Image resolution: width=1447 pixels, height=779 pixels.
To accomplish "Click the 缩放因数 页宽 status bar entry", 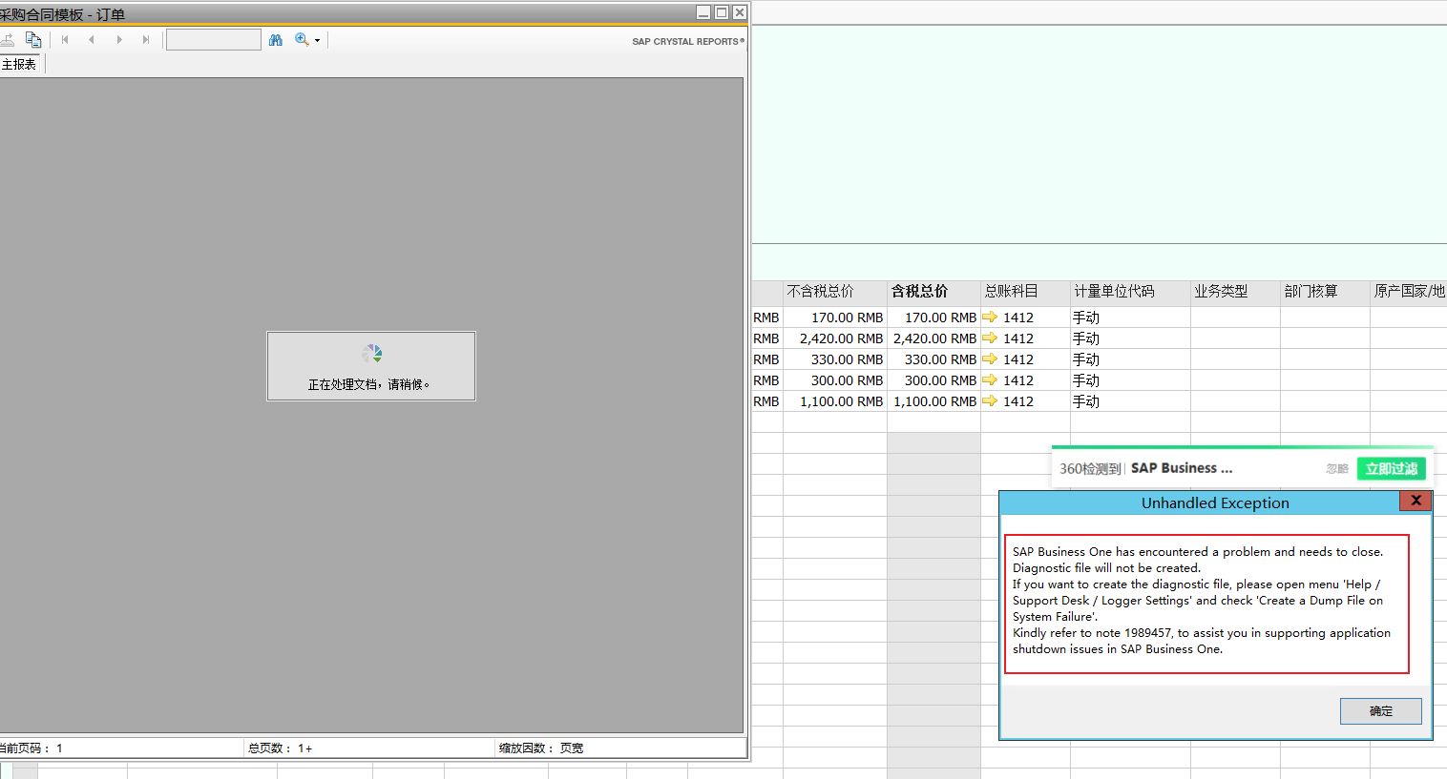I will tap(541, 748).
